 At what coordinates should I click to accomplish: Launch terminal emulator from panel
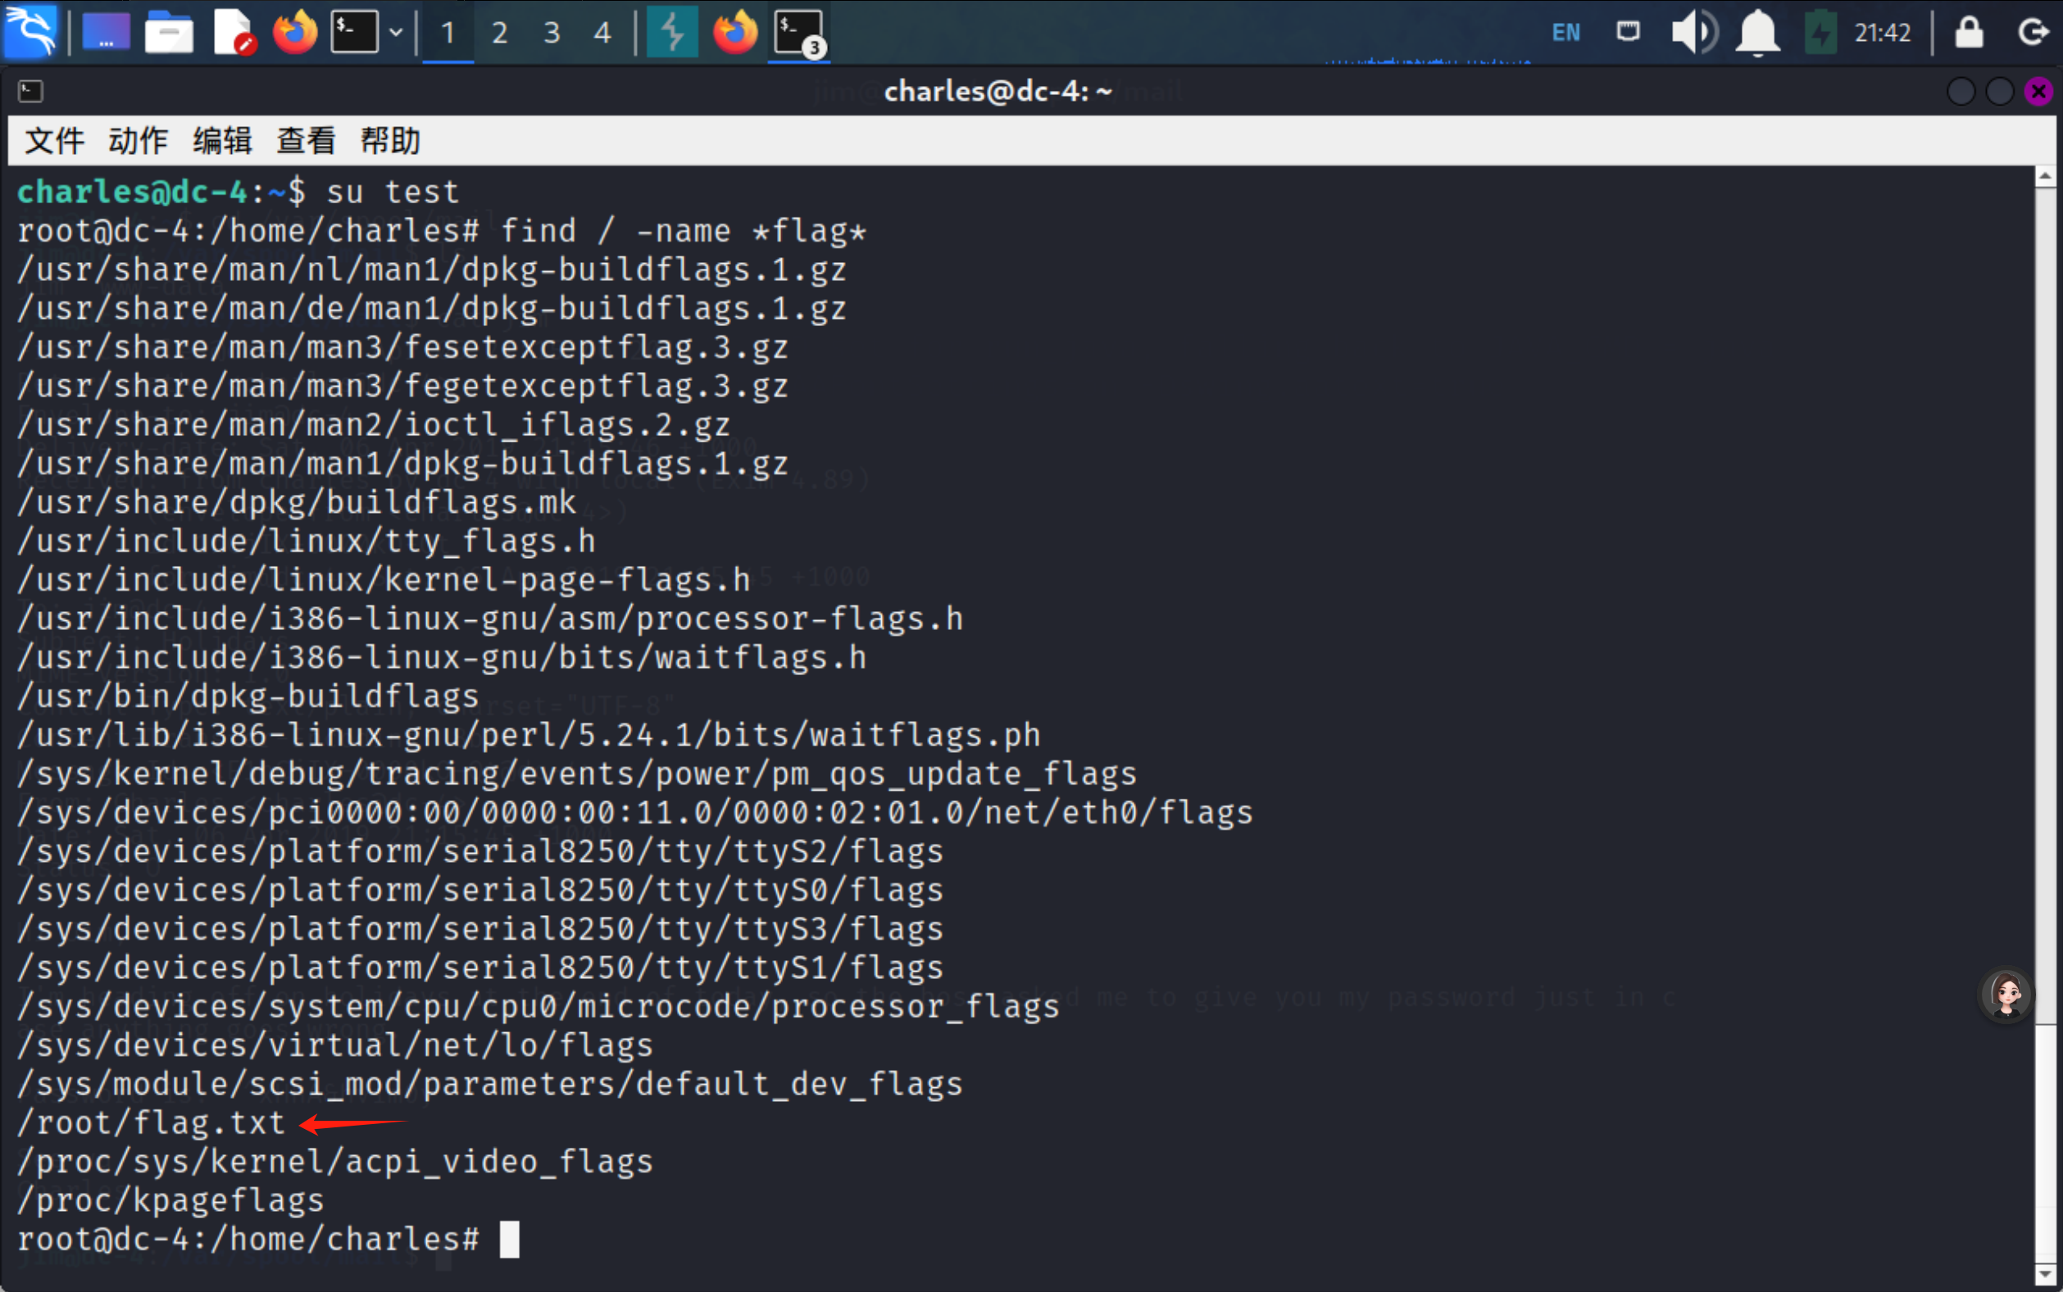[x=355, y=33]
